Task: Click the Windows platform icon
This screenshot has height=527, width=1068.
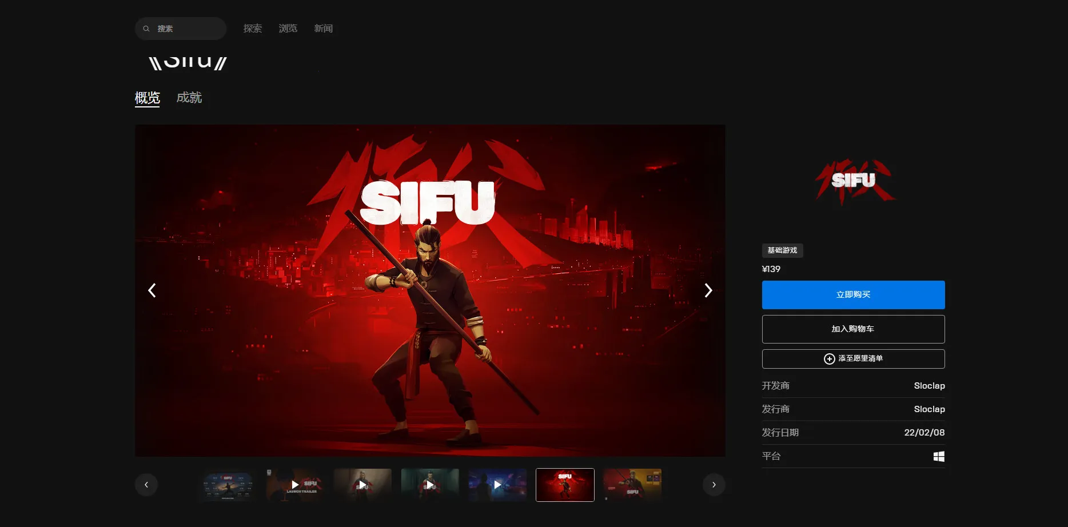Action: pyautogui.click(x=938, y=456)
